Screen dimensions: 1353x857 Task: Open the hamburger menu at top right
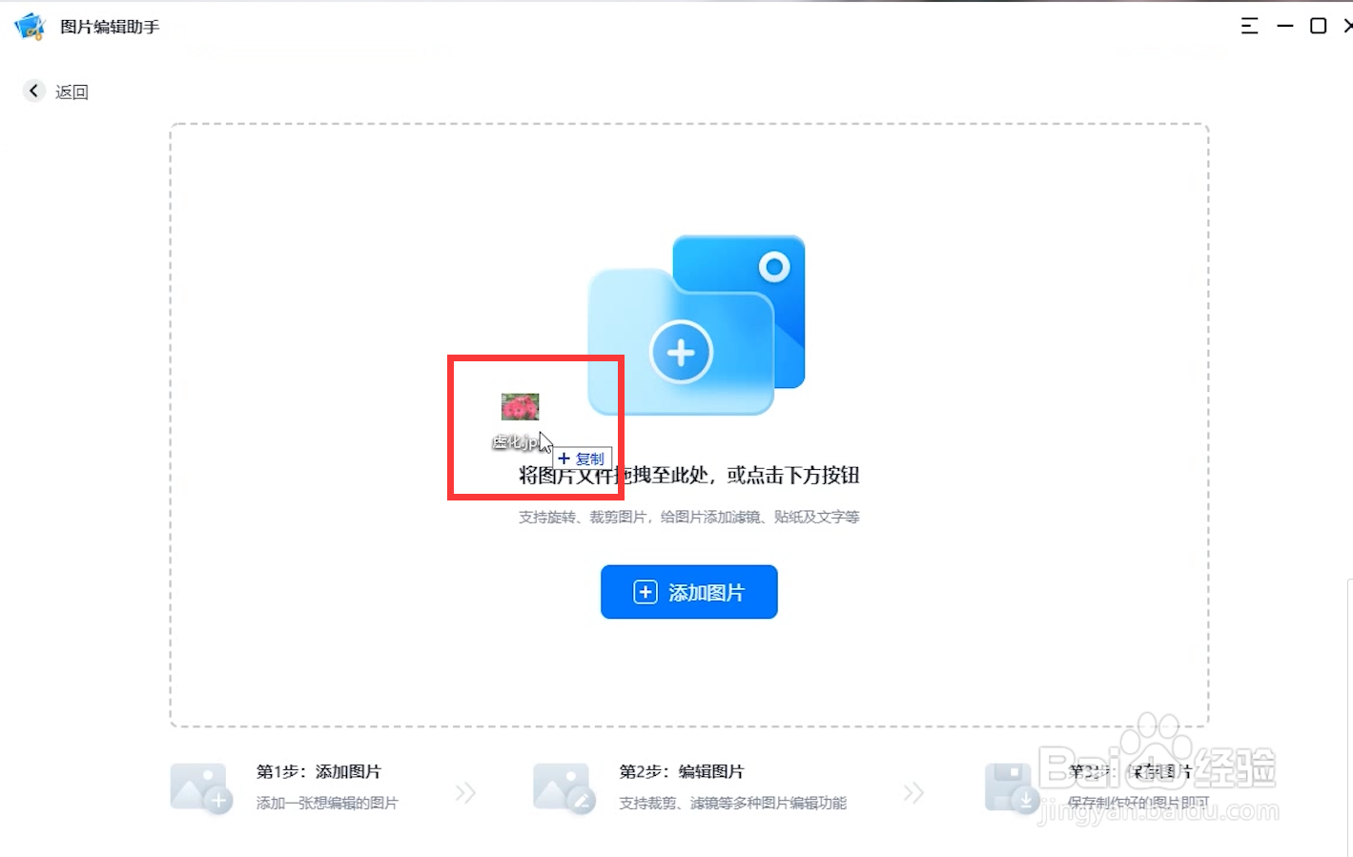tap(1249, 26)
